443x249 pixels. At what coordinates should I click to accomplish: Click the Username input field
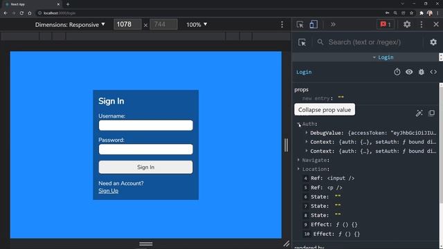pyautogui.click(x=146, y=125)
